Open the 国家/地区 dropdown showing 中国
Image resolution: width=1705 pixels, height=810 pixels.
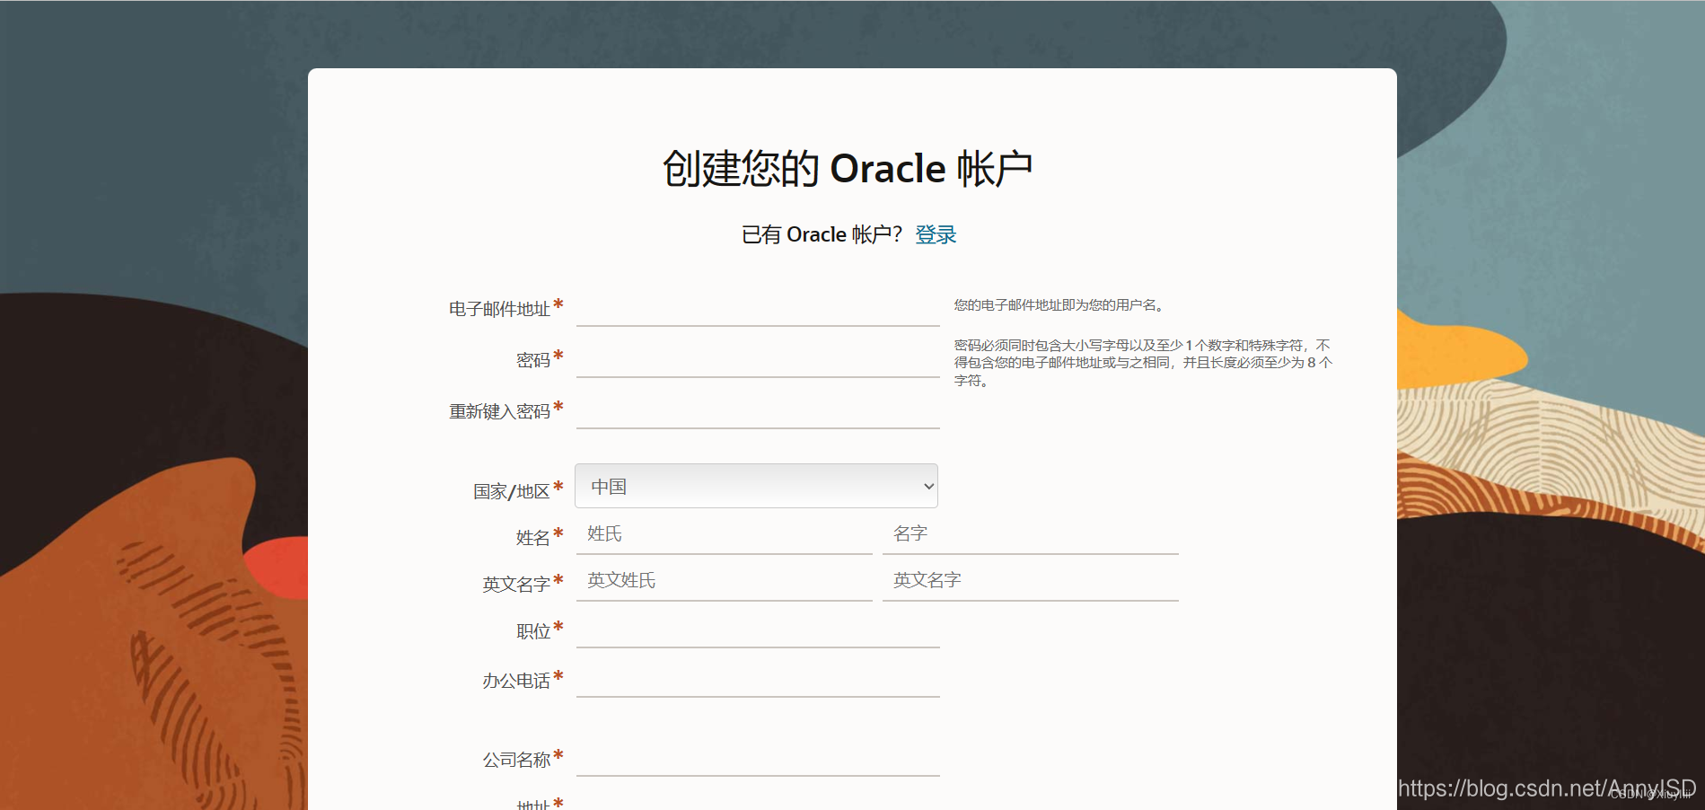coord(756,486)
